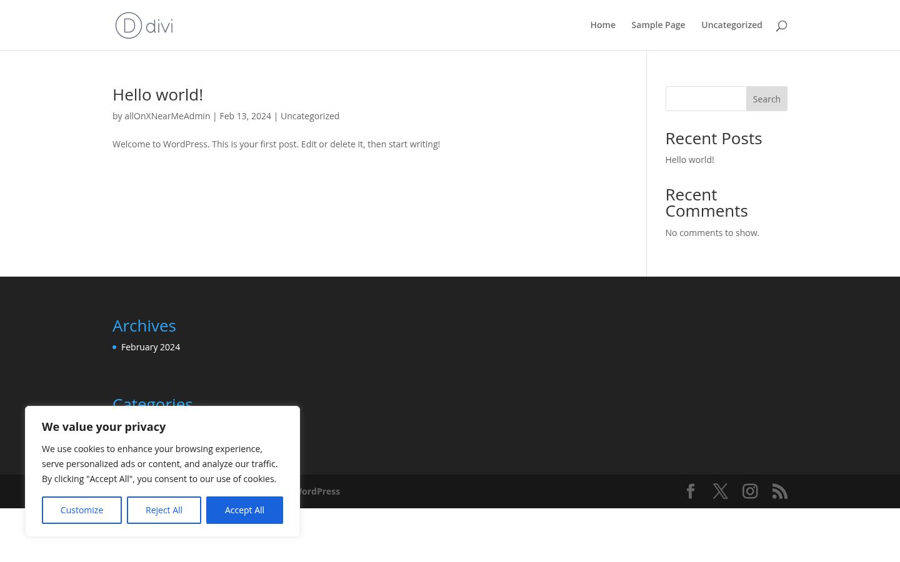
Task: Open the Sample Page menu item
Action: pos(658,25)
